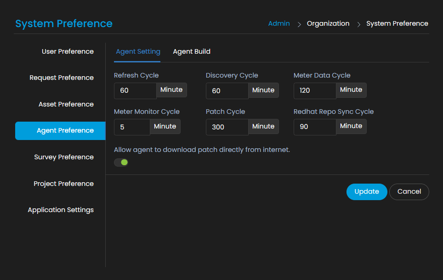Viewport: 443px width, 280px height.
Task: Open Application Settings in sidebar
Action: click(61, 210)
